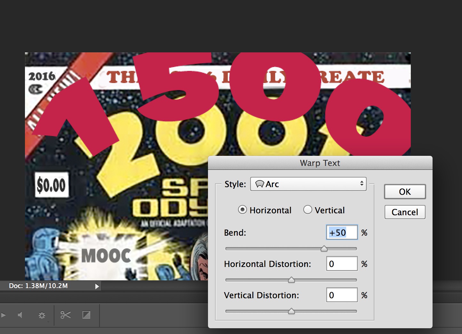
Task: Click the Vertical Distortion slider handle
Action: pos(291,311)
